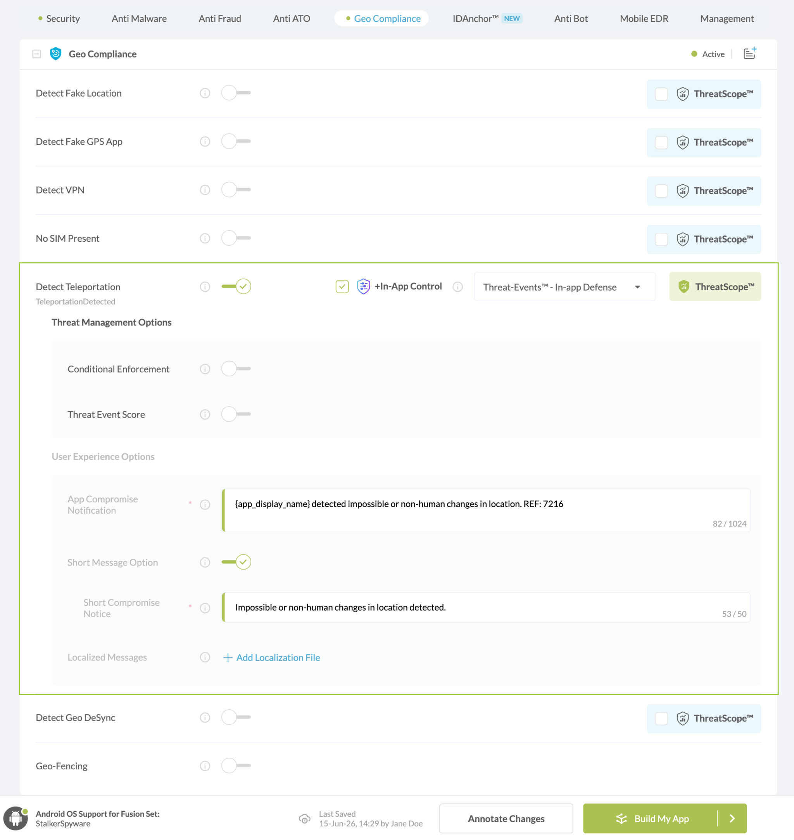Click ThreatScope shield icon in Detect Fake Location row
The image size is (794, 840).
(682, 94)
